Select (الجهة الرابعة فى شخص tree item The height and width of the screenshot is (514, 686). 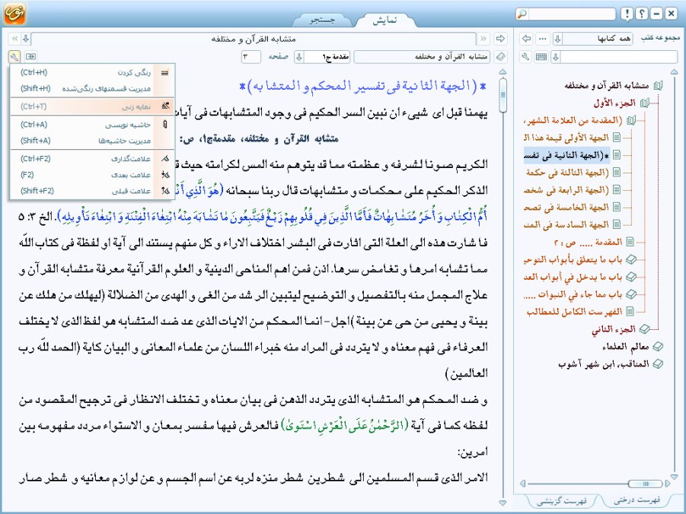[567, 190]
